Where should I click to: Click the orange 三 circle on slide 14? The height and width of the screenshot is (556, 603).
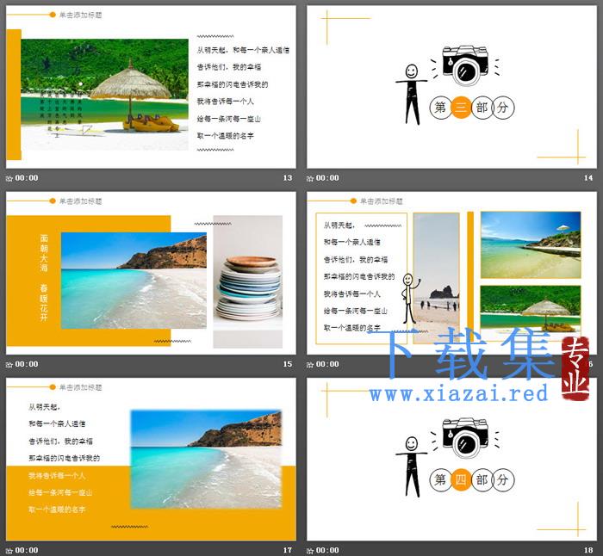[461, 108]
